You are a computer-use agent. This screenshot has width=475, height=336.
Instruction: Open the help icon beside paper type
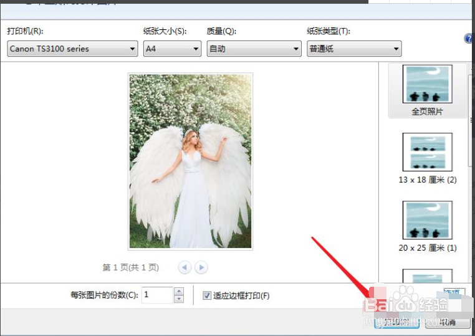(x=469, y=39)
